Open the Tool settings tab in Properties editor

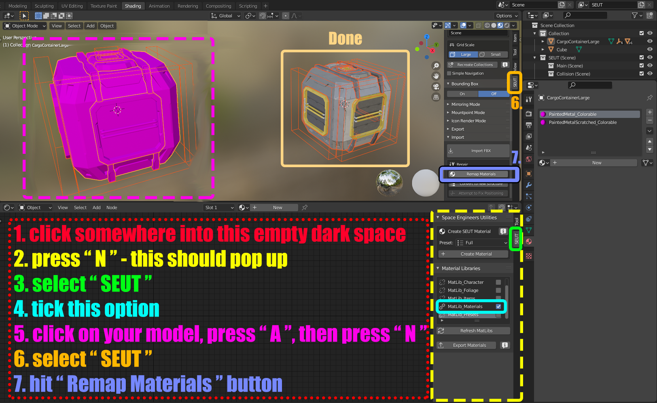click(529, 99)
